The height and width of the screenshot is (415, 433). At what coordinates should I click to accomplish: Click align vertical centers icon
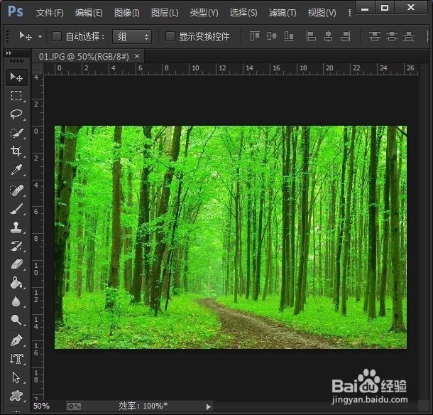pos(272,36)
